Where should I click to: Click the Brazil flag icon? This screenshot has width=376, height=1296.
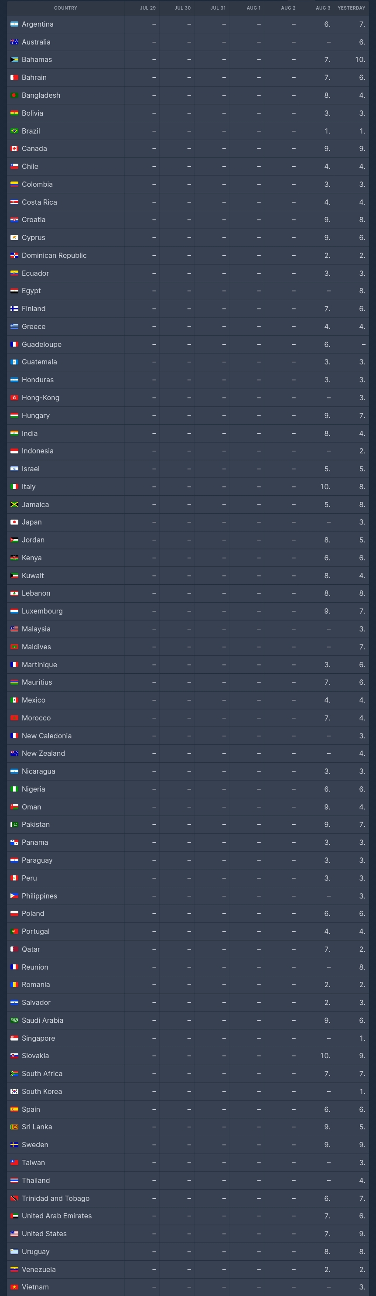[x=14, y=131]
